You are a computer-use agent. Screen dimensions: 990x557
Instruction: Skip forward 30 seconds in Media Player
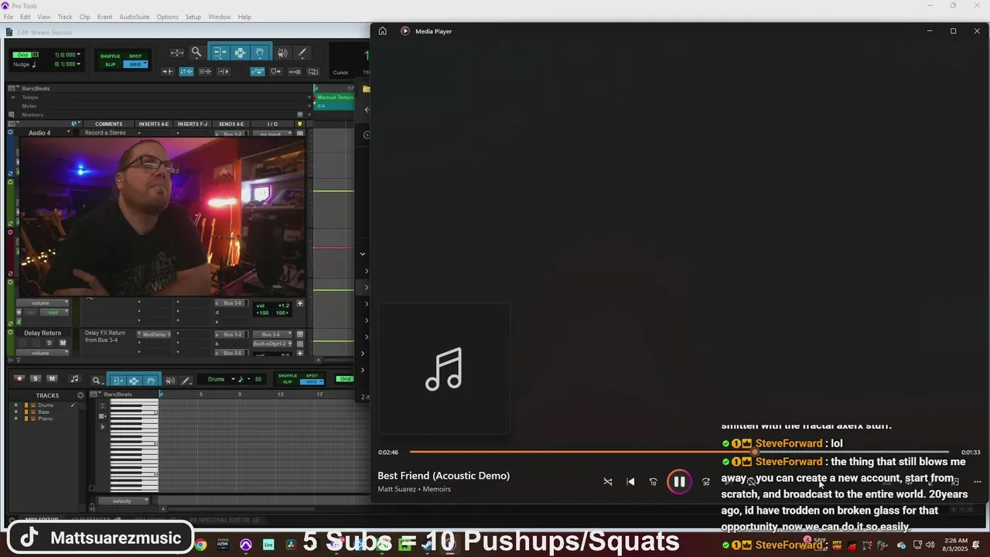point(705,481)
